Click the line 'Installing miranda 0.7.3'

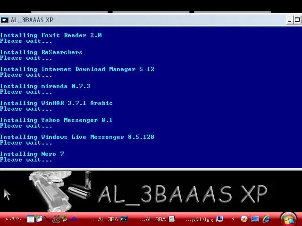point(45,86)
